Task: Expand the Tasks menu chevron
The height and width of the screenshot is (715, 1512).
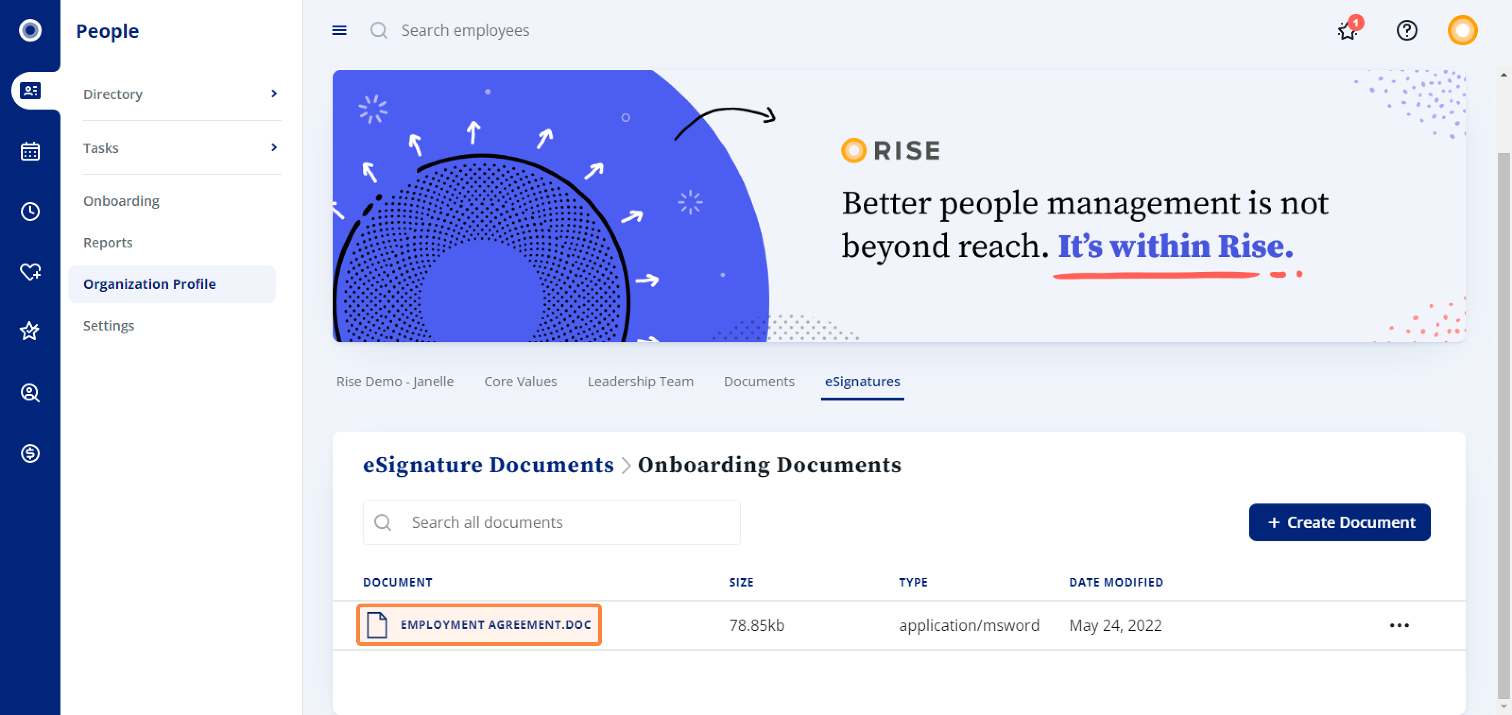Action: tap(274, 147)
